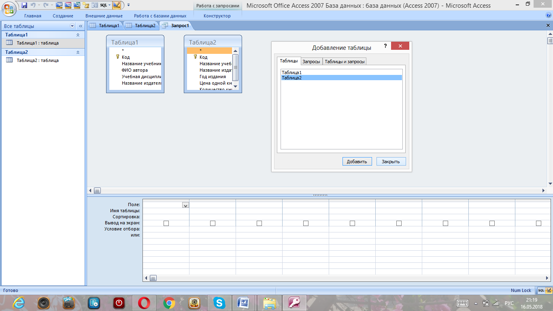553x311 pixels.
Task: Open the view dropdown arrow next to SQL
Action: point(109,5)
